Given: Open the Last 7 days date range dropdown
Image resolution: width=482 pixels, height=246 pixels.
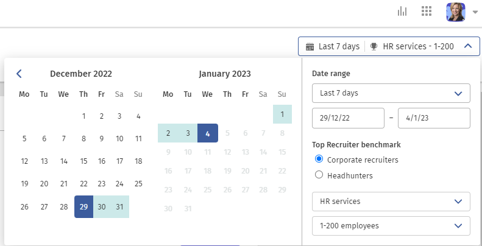Looking at the screenshot, I should 391,93.
